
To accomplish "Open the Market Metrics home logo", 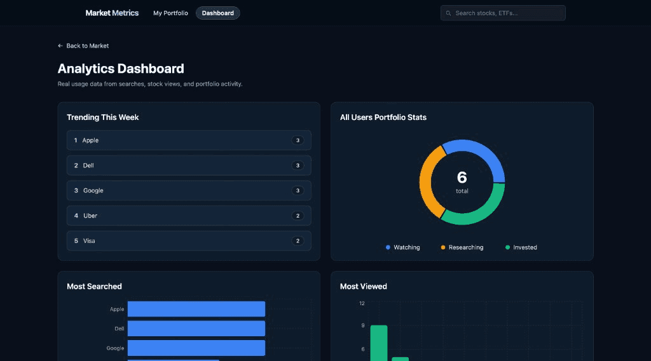I will [112, 13].
